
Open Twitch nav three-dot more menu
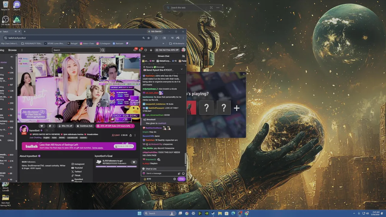[x=22, y=50]
